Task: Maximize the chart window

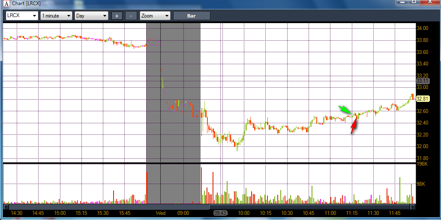Action: [x=414, y=2]
